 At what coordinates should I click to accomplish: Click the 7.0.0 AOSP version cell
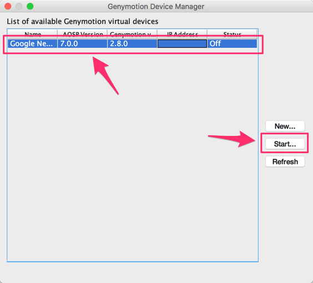(82, 43)
